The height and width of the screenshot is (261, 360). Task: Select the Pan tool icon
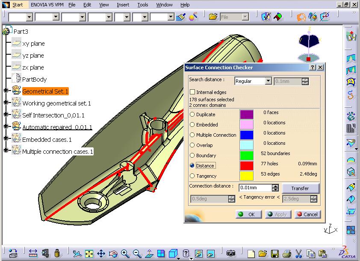click(x=101, y=253)
